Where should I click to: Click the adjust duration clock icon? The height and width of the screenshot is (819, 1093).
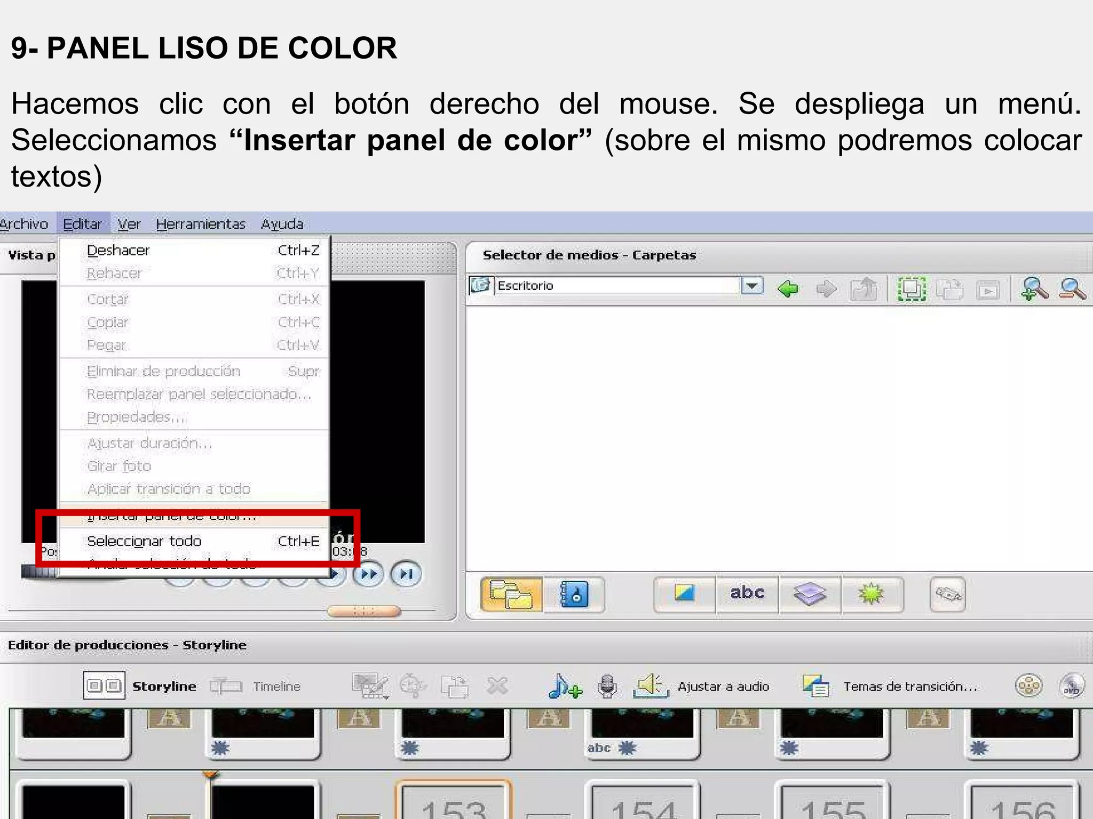413,686
